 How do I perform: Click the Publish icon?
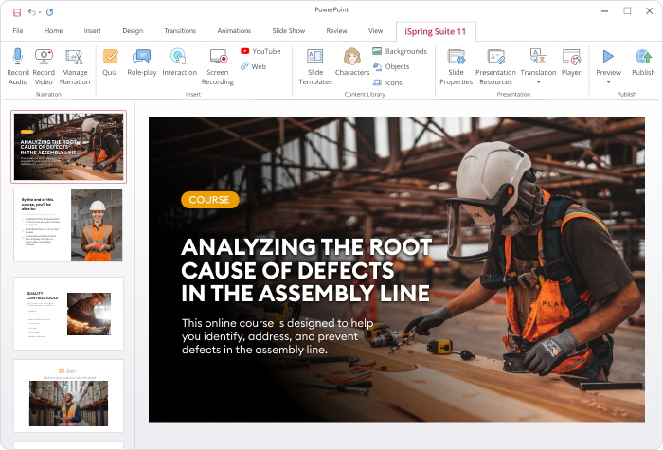coord(643,56)
